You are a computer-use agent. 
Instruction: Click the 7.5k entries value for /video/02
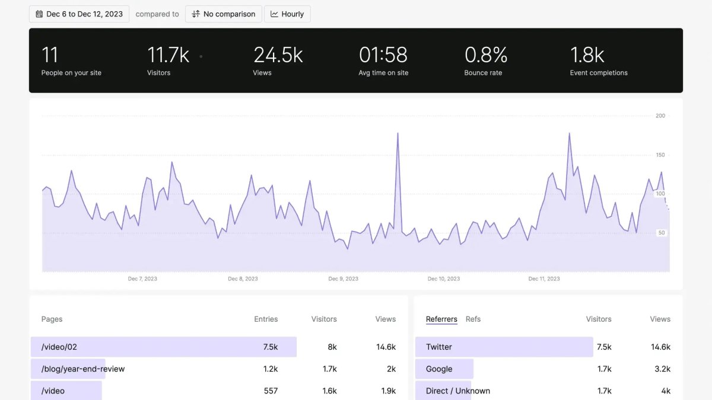[x=270, y=347]
